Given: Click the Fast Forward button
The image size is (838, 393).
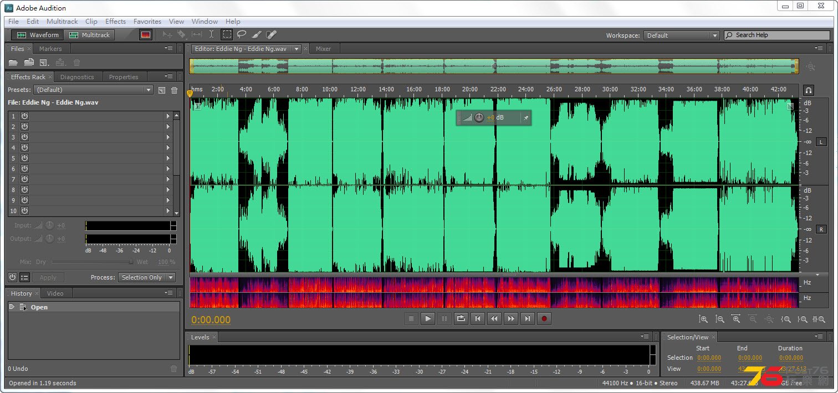Looking at the screenshot, I should tap(510, 318).
